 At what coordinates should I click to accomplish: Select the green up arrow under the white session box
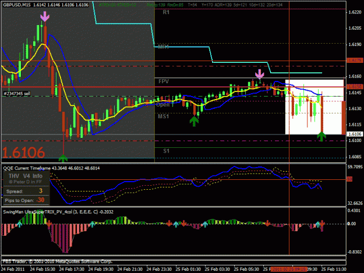[321, 136]
